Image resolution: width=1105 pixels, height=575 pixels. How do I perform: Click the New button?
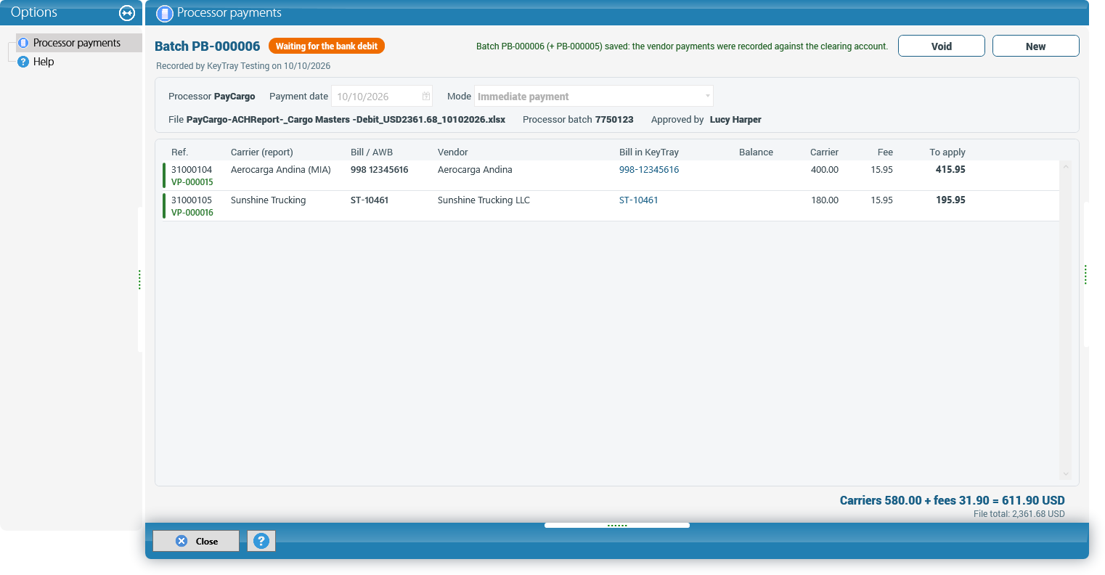(x=1036, y=46)
